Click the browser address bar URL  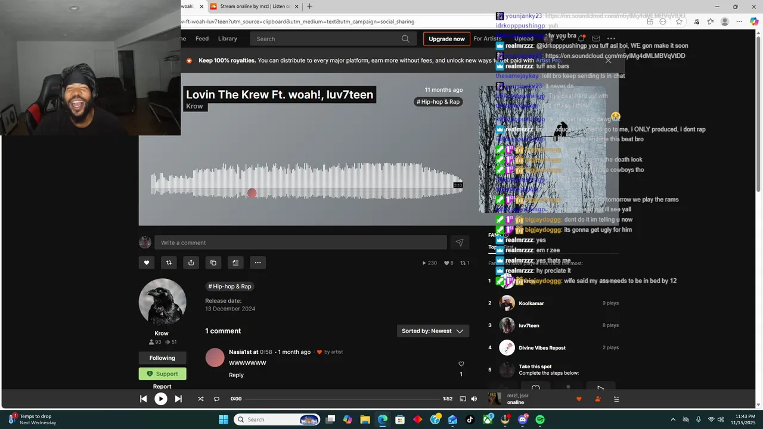click(297, 21)
